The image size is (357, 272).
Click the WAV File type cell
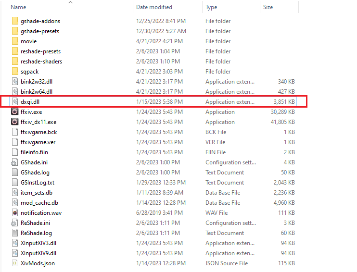(217, 213)
